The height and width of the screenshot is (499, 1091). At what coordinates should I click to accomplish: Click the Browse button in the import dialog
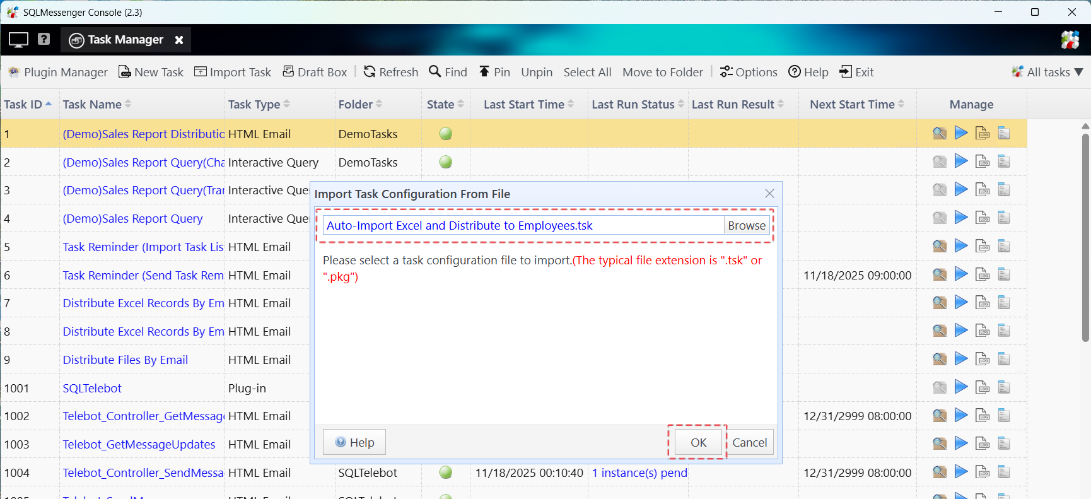pyautogui.click(x=747, y=225)
